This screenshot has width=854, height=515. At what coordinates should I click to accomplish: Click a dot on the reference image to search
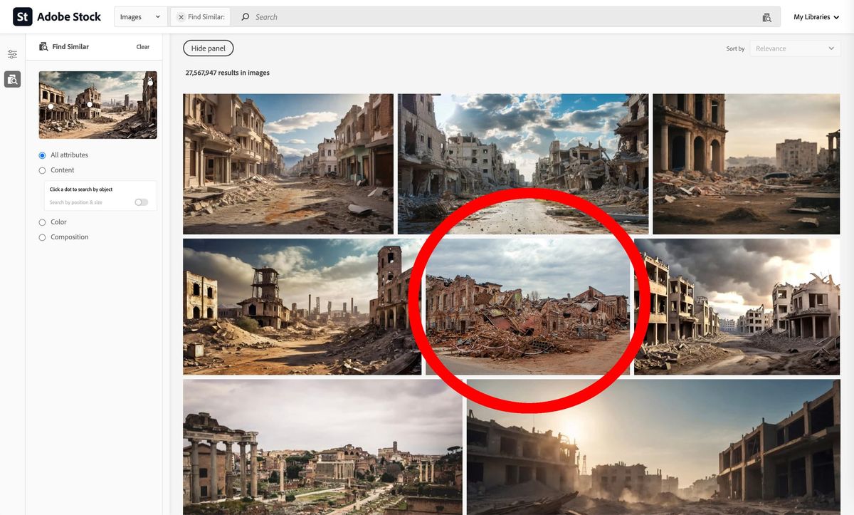point(89,104)
